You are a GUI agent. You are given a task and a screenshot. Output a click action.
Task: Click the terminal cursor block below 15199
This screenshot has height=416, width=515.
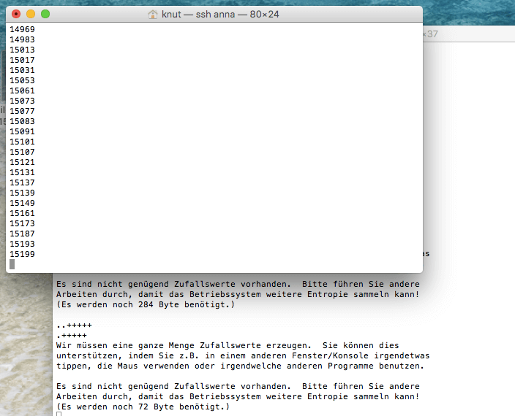pos(12,264)
